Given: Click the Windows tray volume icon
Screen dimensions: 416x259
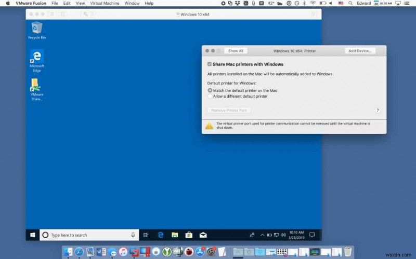Looking at the screenshot, I should pyautogui.click(x=283, y=235).
